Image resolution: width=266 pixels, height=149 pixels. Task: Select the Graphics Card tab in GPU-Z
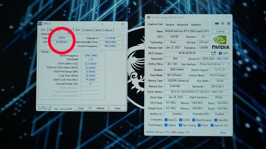[x=155, y=24]
